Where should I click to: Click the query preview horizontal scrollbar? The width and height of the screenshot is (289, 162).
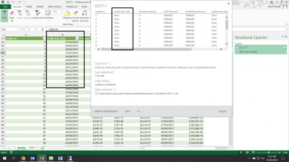pyautogui.click(x=146, y=49)
